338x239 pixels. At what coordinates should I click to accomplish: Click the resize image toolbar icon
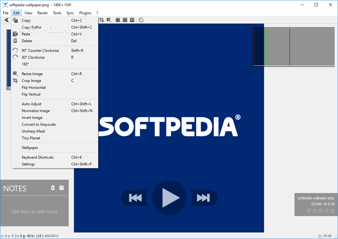tap(109, 20)
